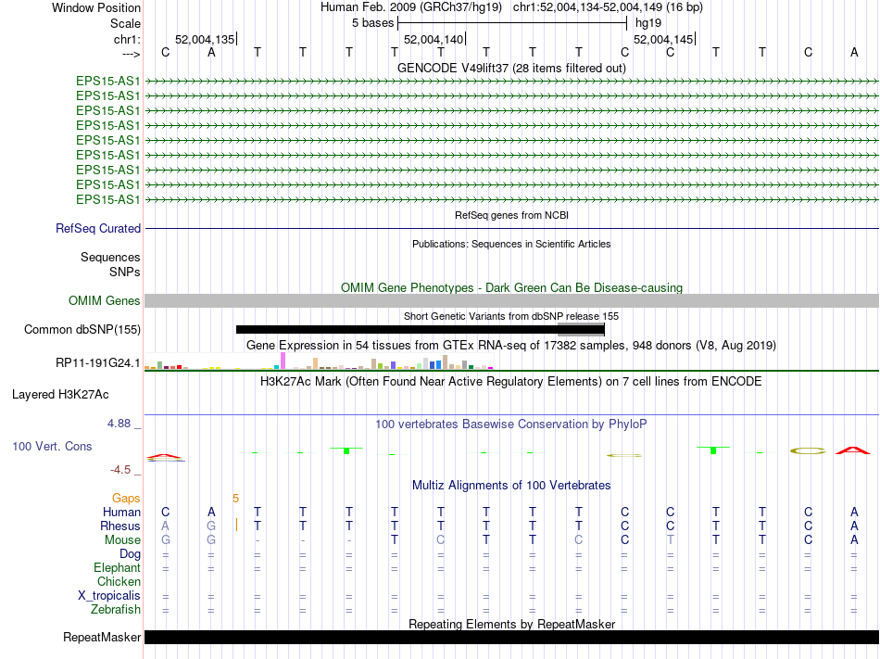Open the GTEx Gene Expression track title
Screen dimensions: 880x659
click(511, 345)
